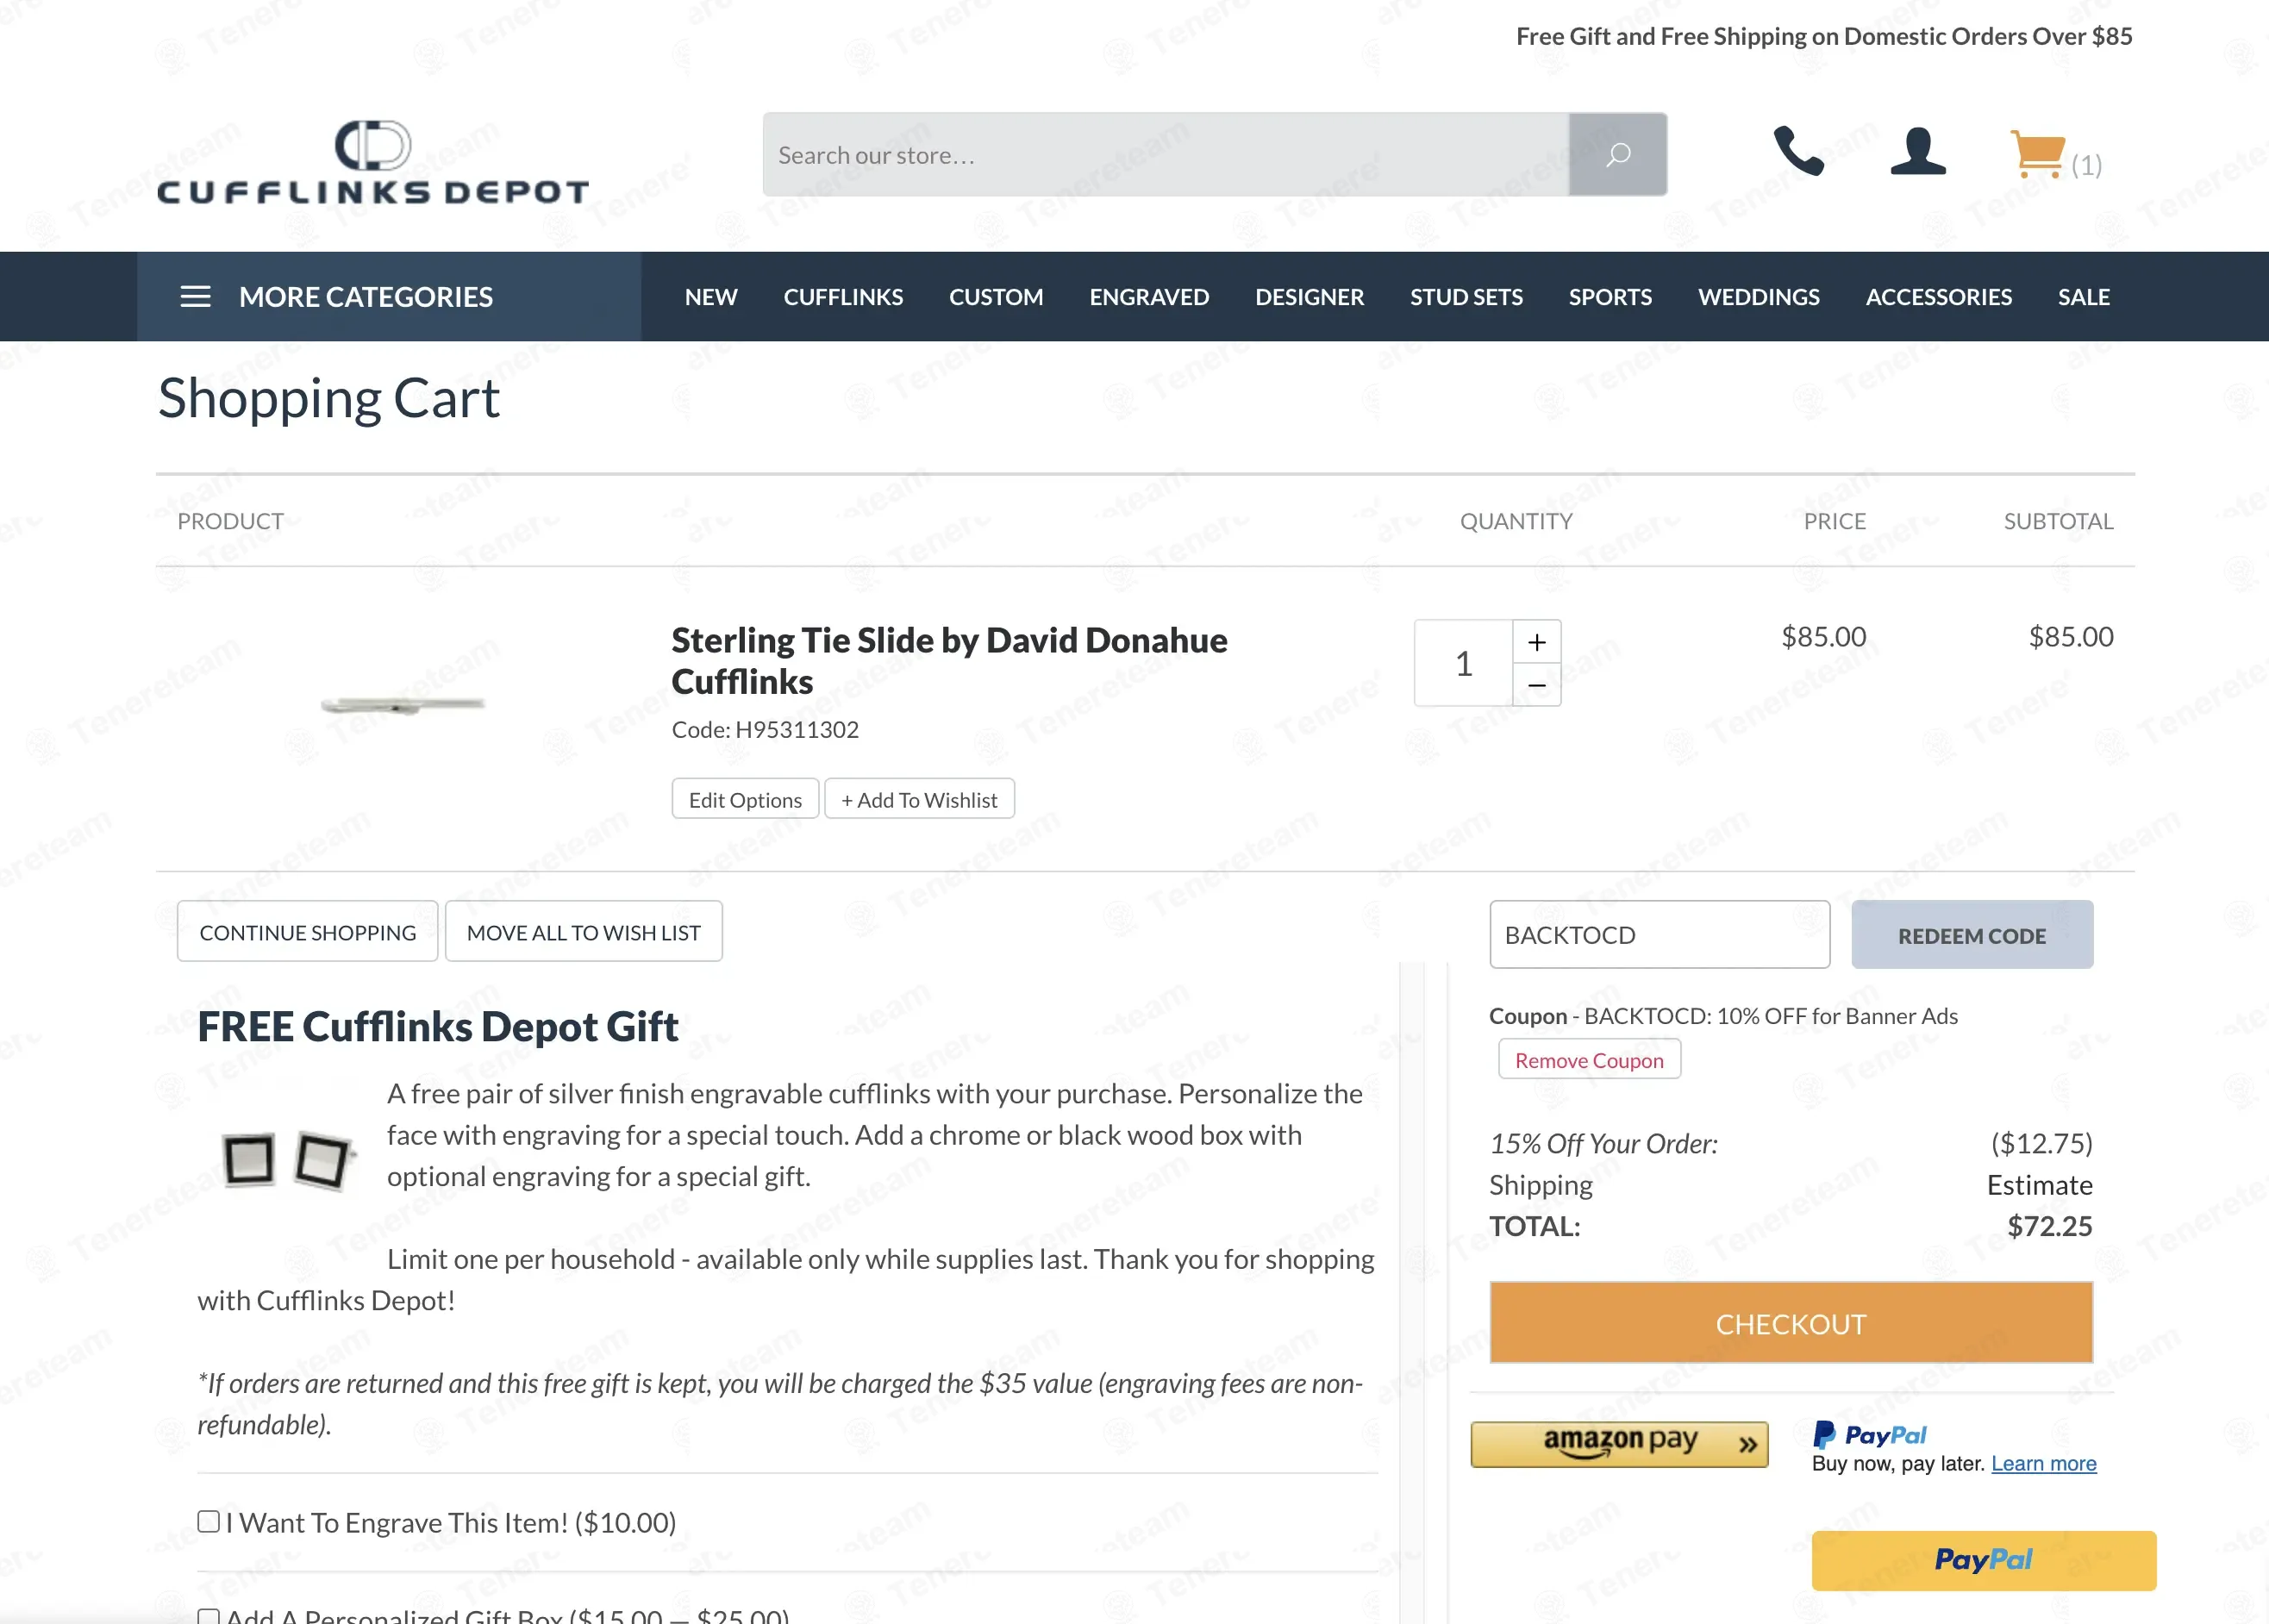Click the tie slide product thumbnail
2269x1624 pixels.
(x=402, y=705)
